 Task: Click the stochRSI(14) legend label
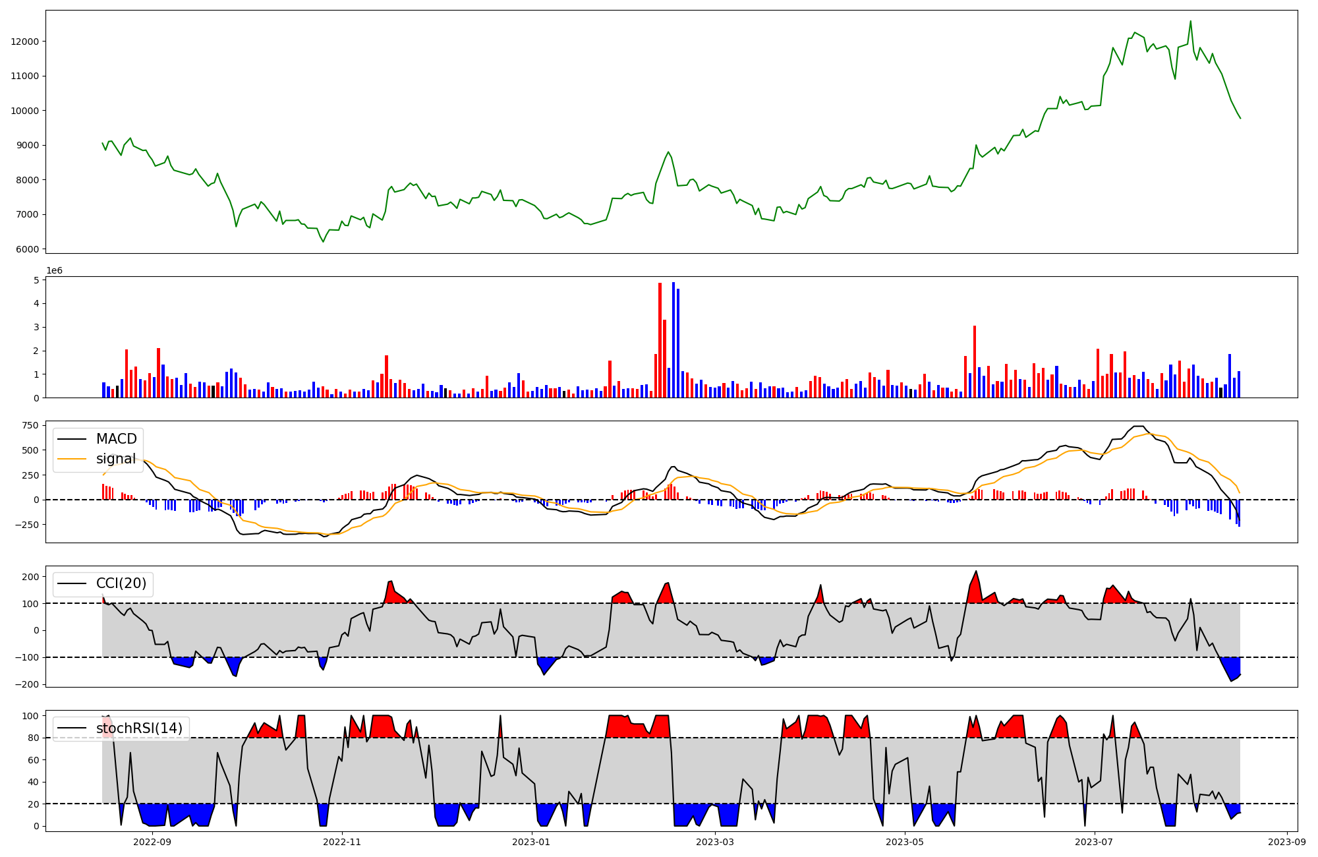coord(139,728)
